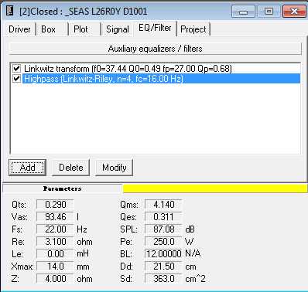This screenshot has height=292, width=308.
Task: Switch to the Signal tab
Action: click(x=118, y=29)
